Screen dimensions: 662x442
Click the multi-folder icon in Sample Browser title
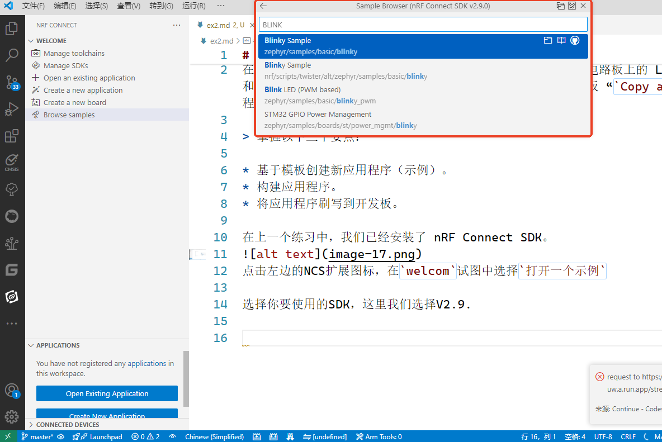[560, 6]
